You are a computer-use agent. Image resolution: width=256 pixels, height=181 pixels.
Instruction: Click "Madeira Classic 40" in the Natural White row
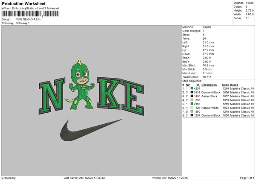coord(242,108)
